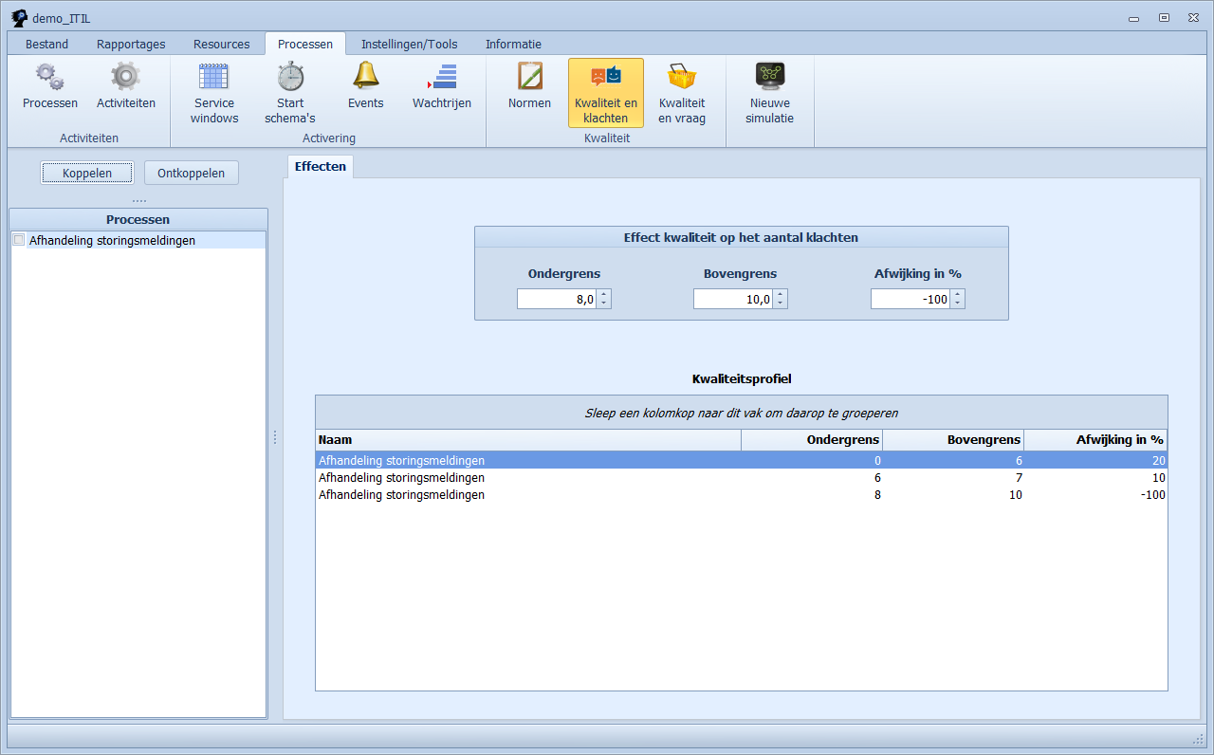Open Service windows calendar icon
The height and width of the screenshot is (755, 1214).
pyautogui.click(x=214, y=77)
